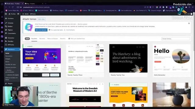The height and width of the screenshot is (109, 195).
Task: Open Filtrar por características gear filter
Action: pyautogui.click(x=76, y=39)
